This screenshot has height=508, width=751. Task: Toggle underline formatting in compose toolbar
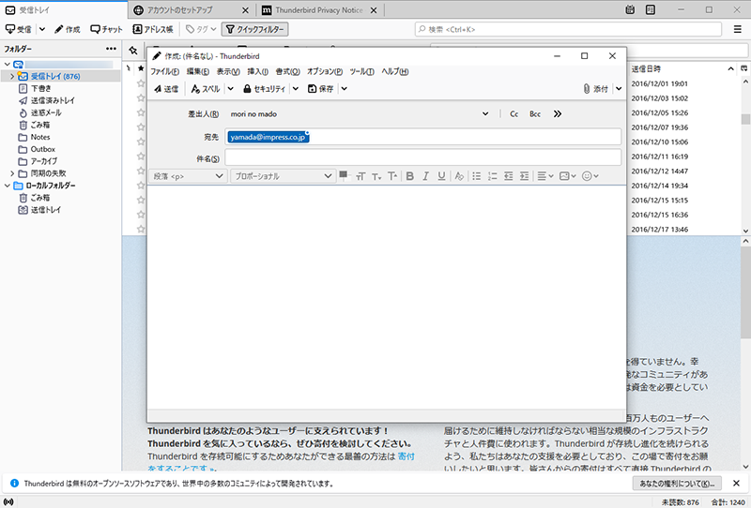pos(441,176)
